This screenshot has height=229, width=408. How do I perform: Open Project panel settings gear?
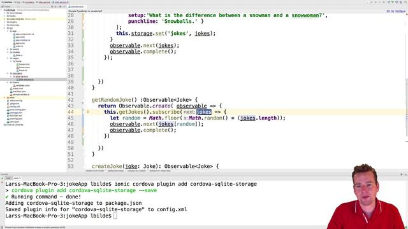click(x=60, y=6)
